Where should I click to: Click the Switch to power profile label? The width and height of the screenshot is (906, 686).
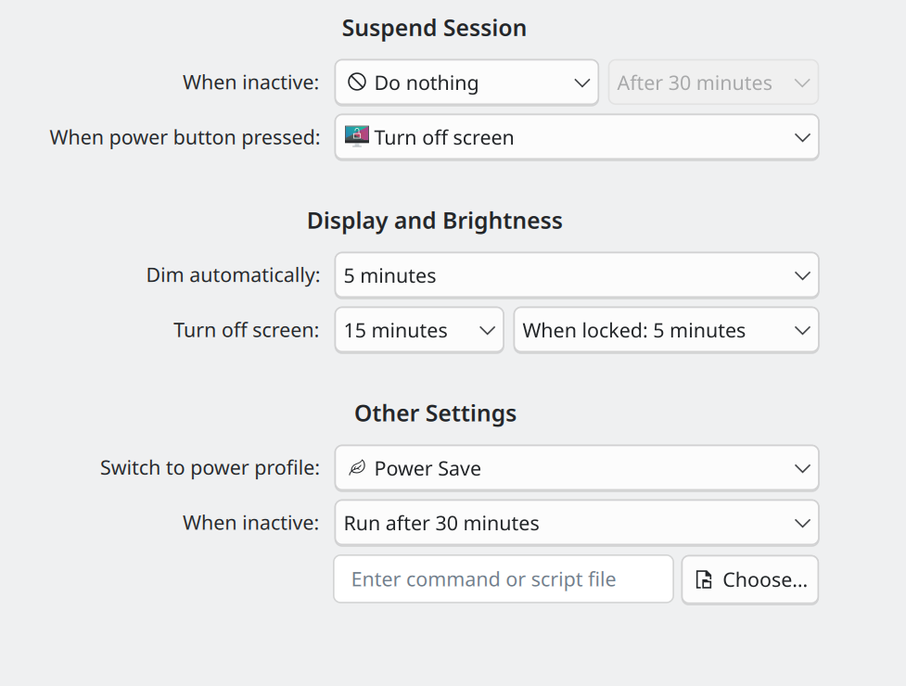pos(210,468)
